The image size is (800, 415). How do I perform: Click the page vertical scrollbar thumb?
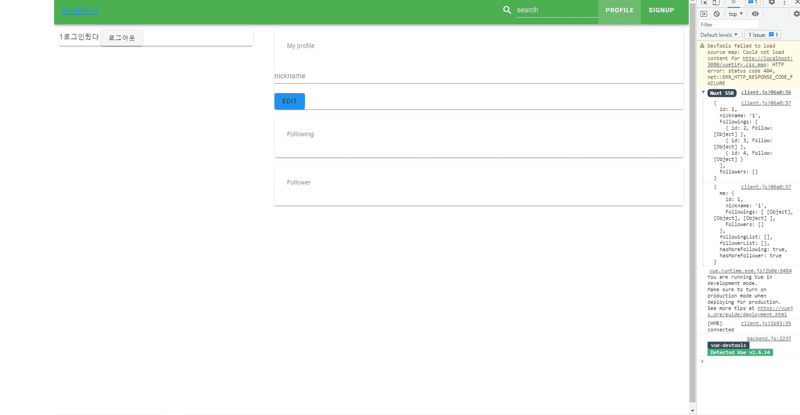(692, 203)
